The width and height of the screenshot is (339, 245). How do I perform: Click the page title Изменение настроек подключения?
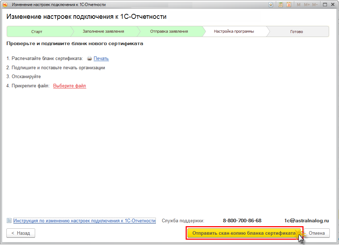87,17
